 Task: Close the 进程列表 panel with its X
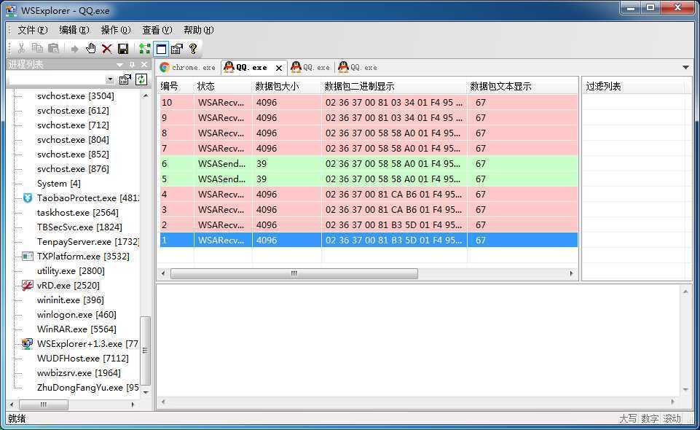(x=143, y=65)
